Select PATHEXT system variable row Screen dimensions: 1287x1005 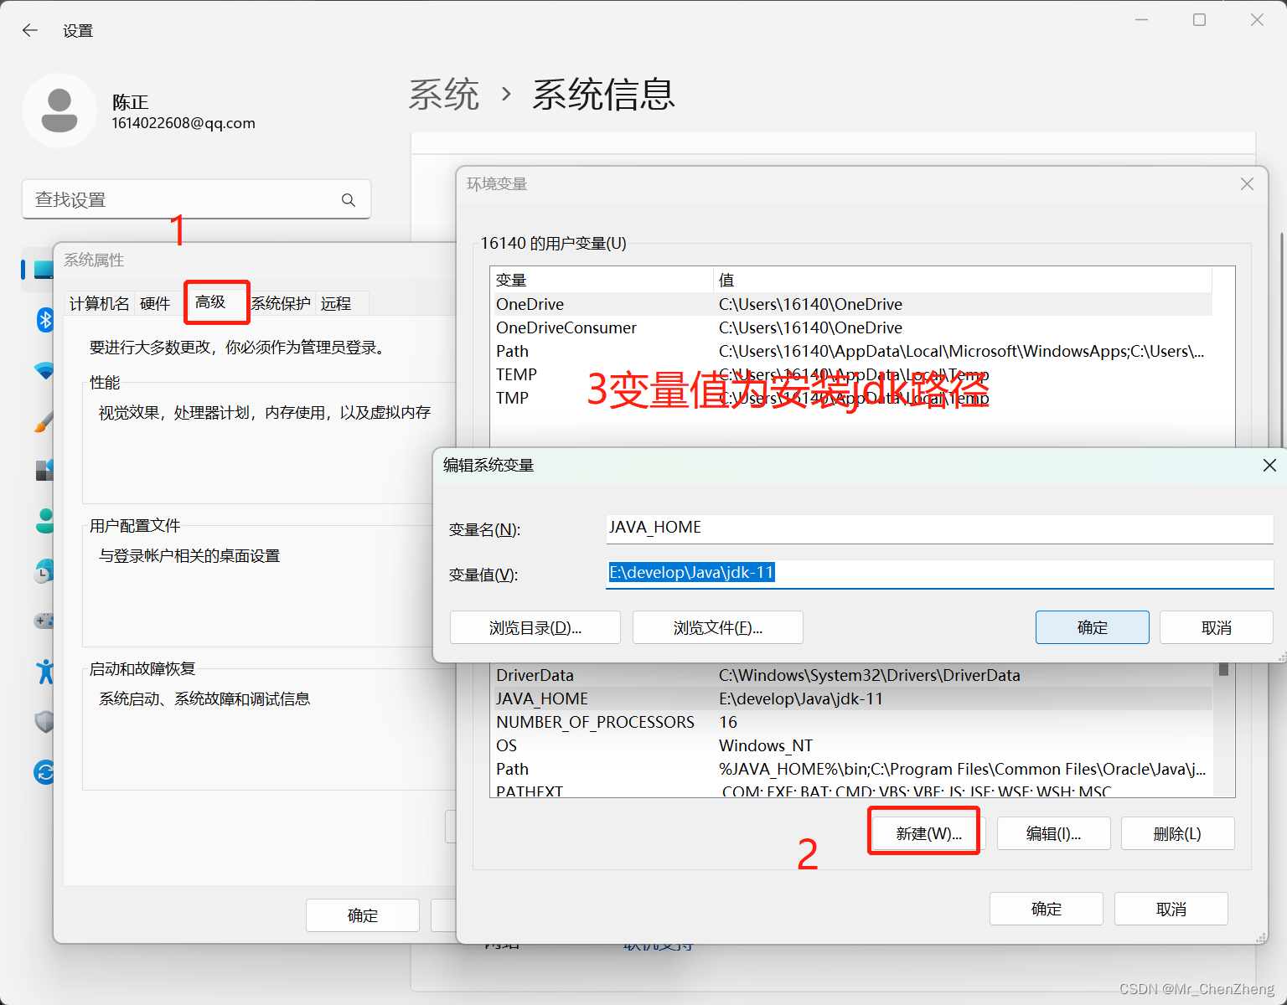pos(851,790)
